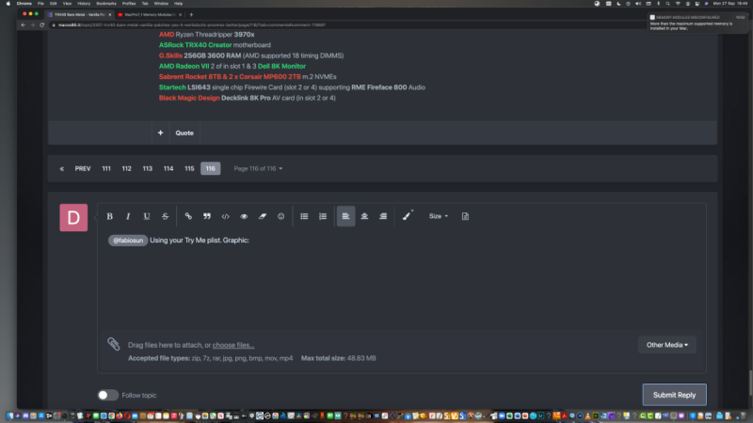Image resolution: width=753 pixels, height=423 pixels.
Task: Close the MacPro7,1 Memory Modules tab
Action: tap(180, 14)
